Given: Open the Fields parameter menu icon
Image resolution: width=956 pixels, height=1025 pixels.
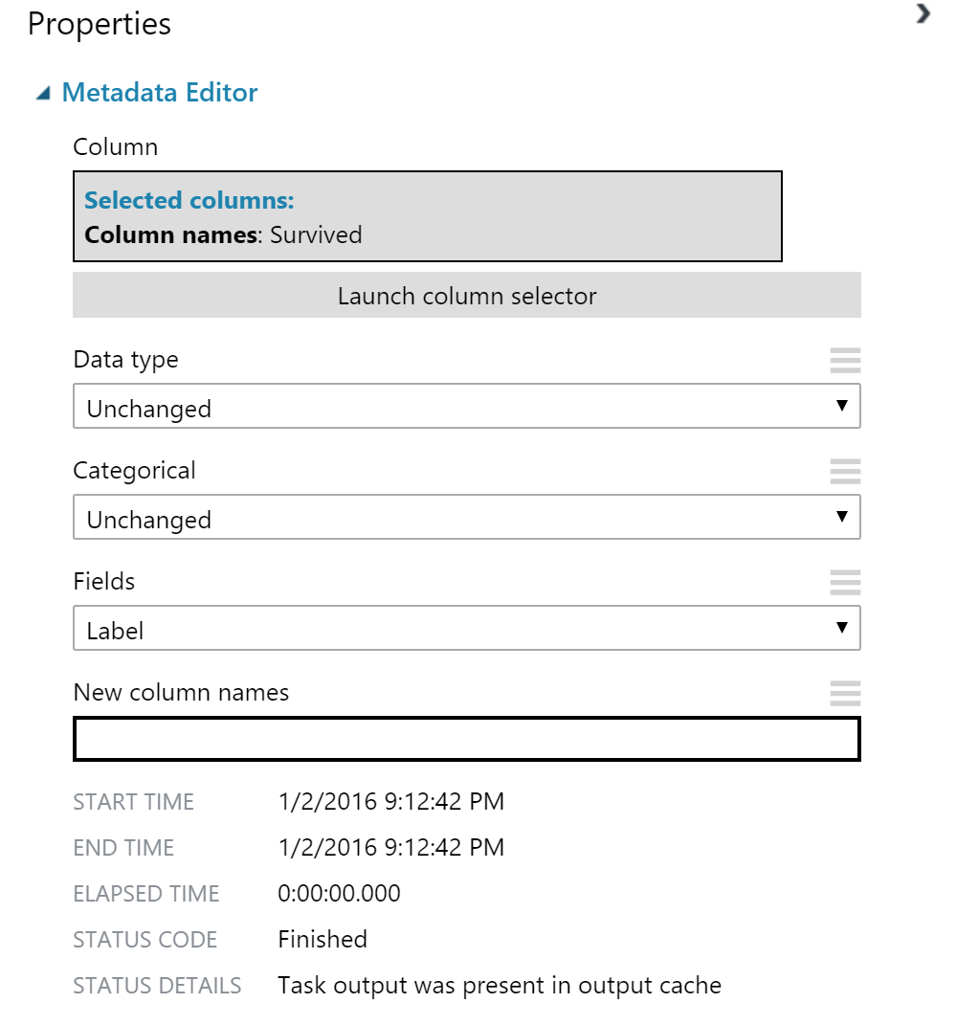Looking at the screenshot, I should [845, 582].
